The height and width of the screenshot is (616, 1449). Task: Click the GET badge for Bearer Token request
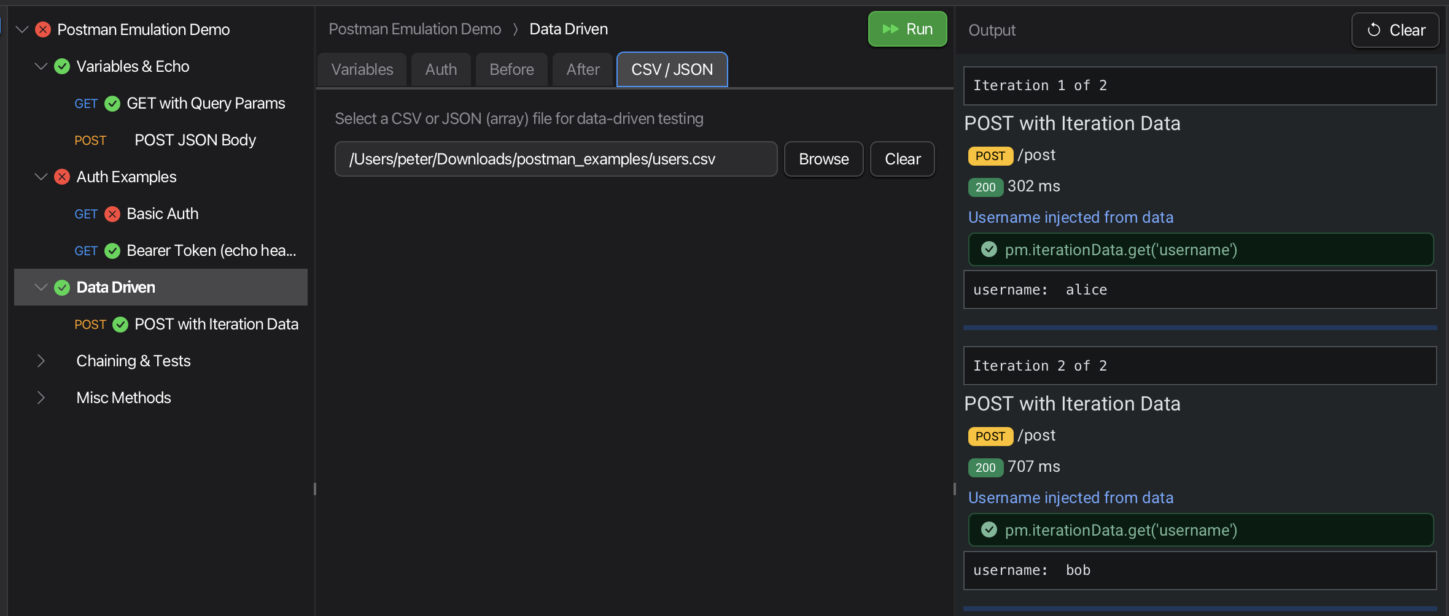pyautogui.click(x=86, y=250)
